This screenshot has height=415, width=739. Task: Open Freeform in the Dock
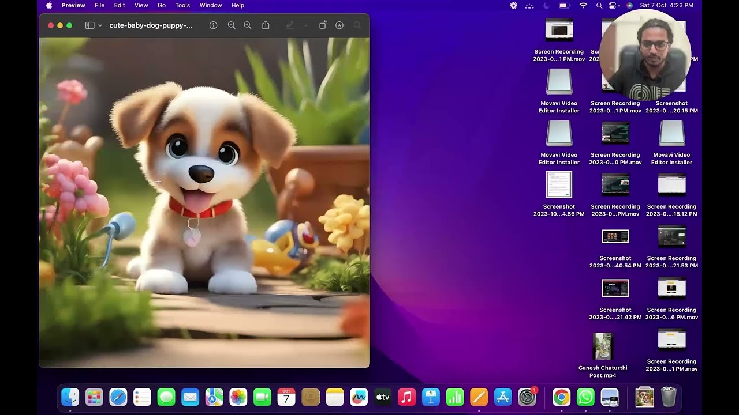pyautogui.click(x=359, y=397)
